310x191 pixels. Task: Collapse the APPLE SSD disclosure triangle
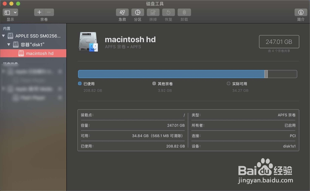point(4,36)
